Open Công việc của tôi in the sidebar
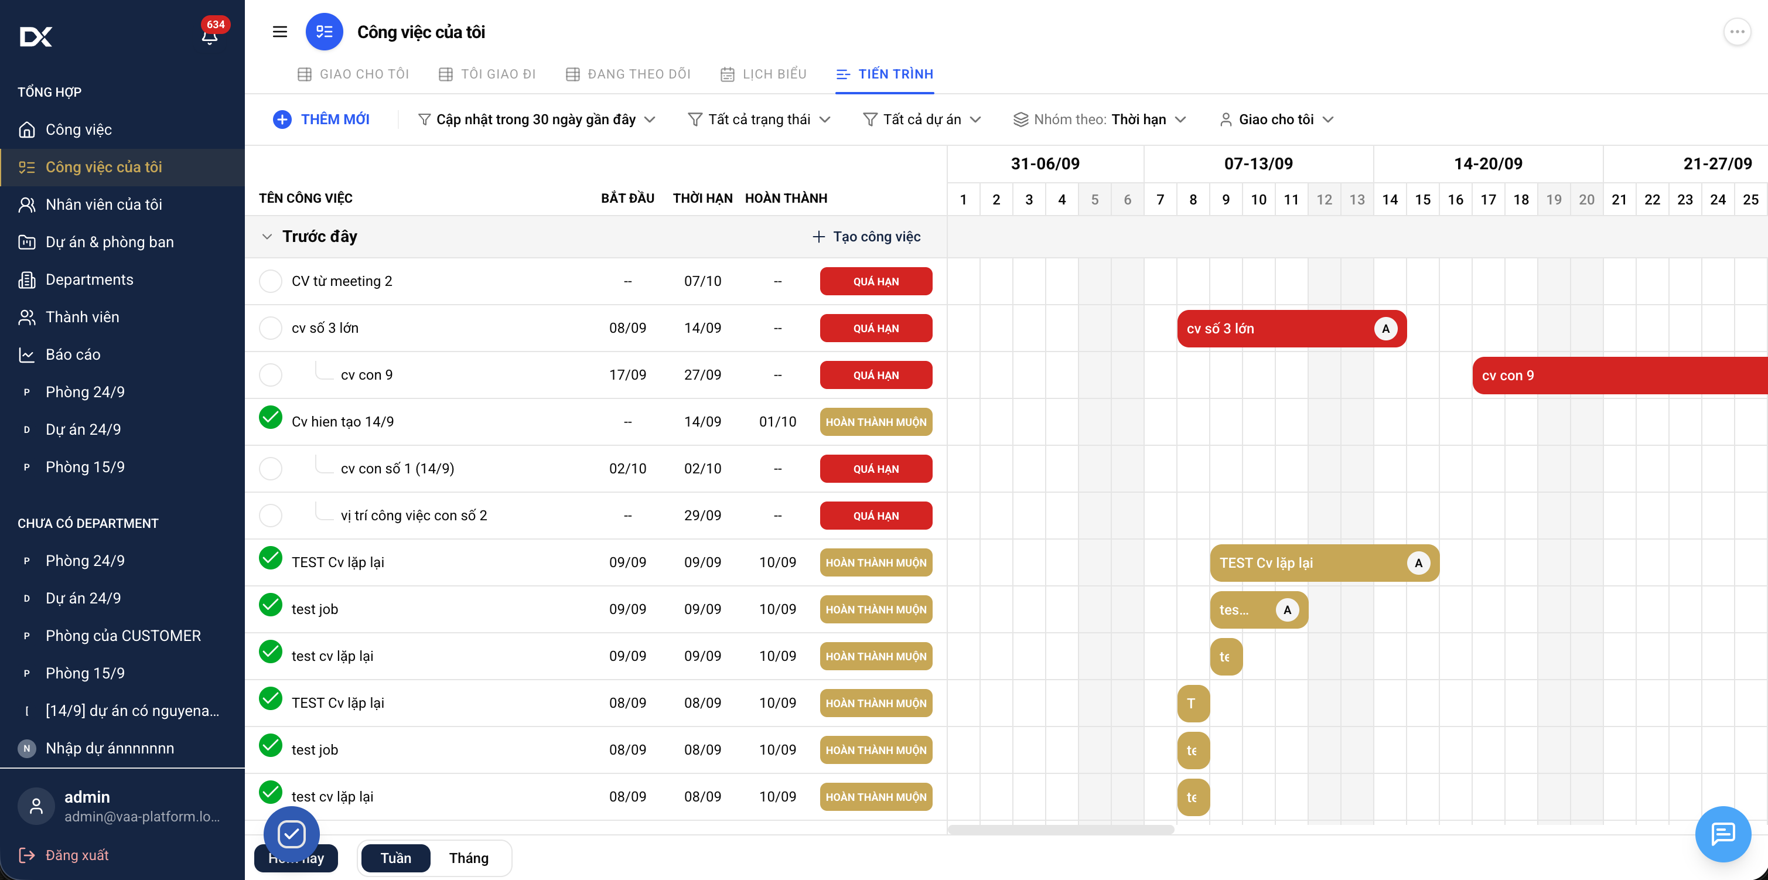The height and width of the screenshot is (880, 1768). click(123, 168)
